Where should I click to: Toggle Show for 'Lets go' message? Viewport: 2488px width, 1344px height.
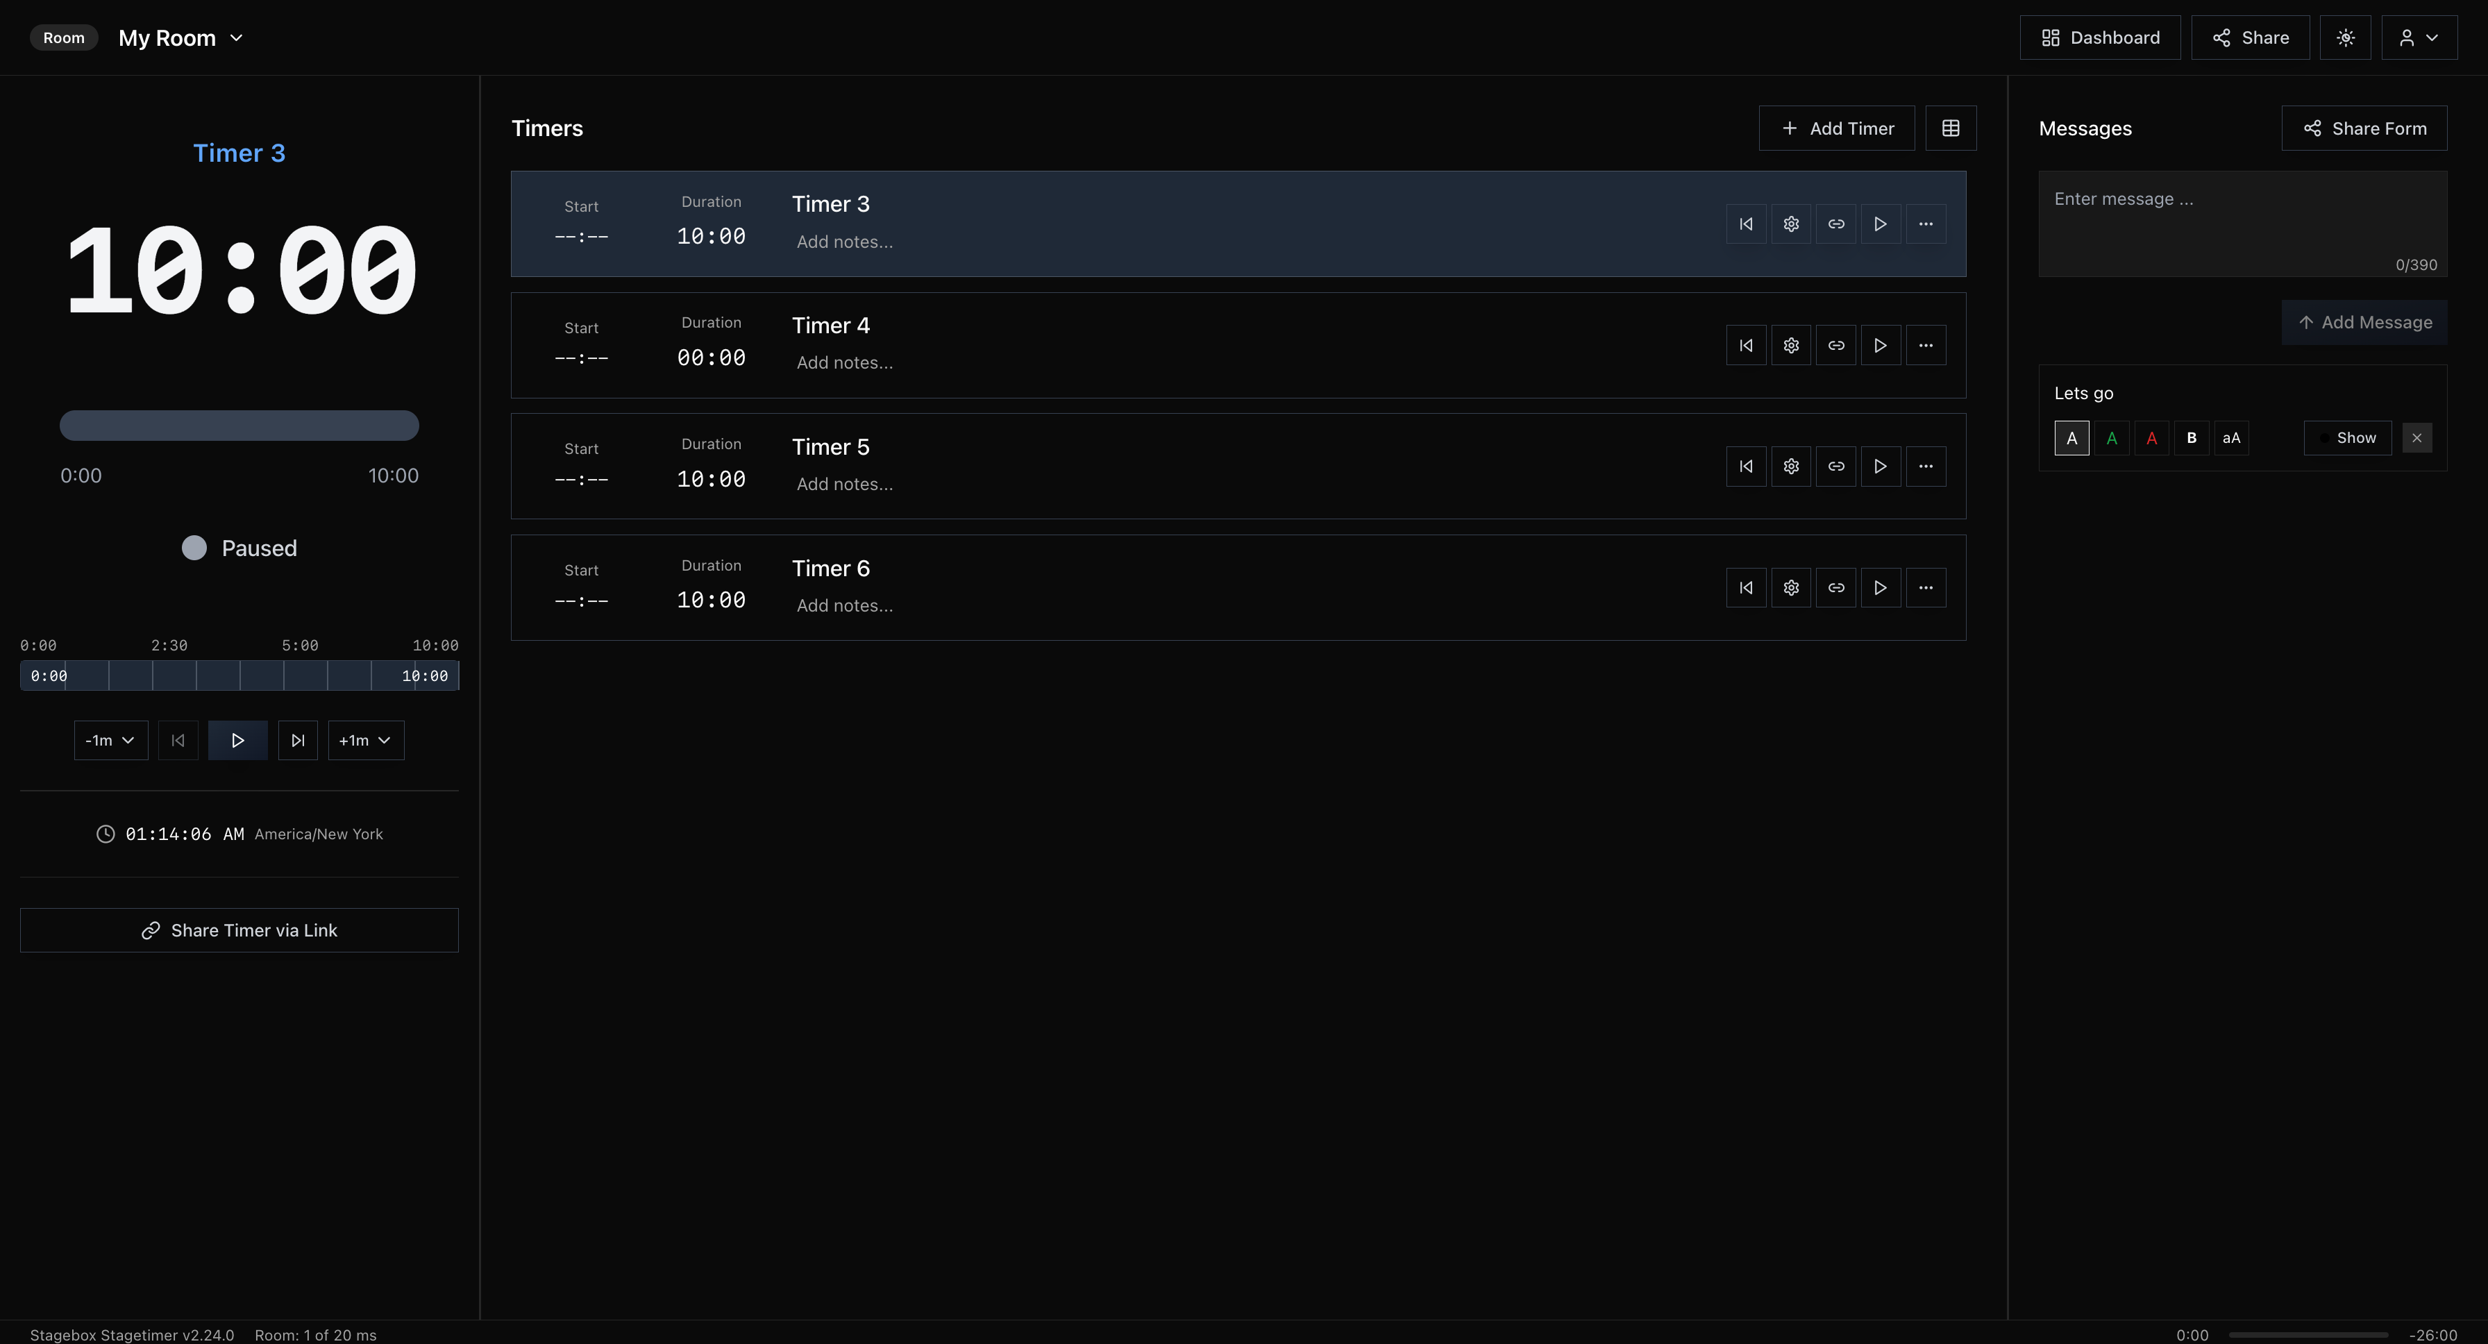(x=2347, y=438)
